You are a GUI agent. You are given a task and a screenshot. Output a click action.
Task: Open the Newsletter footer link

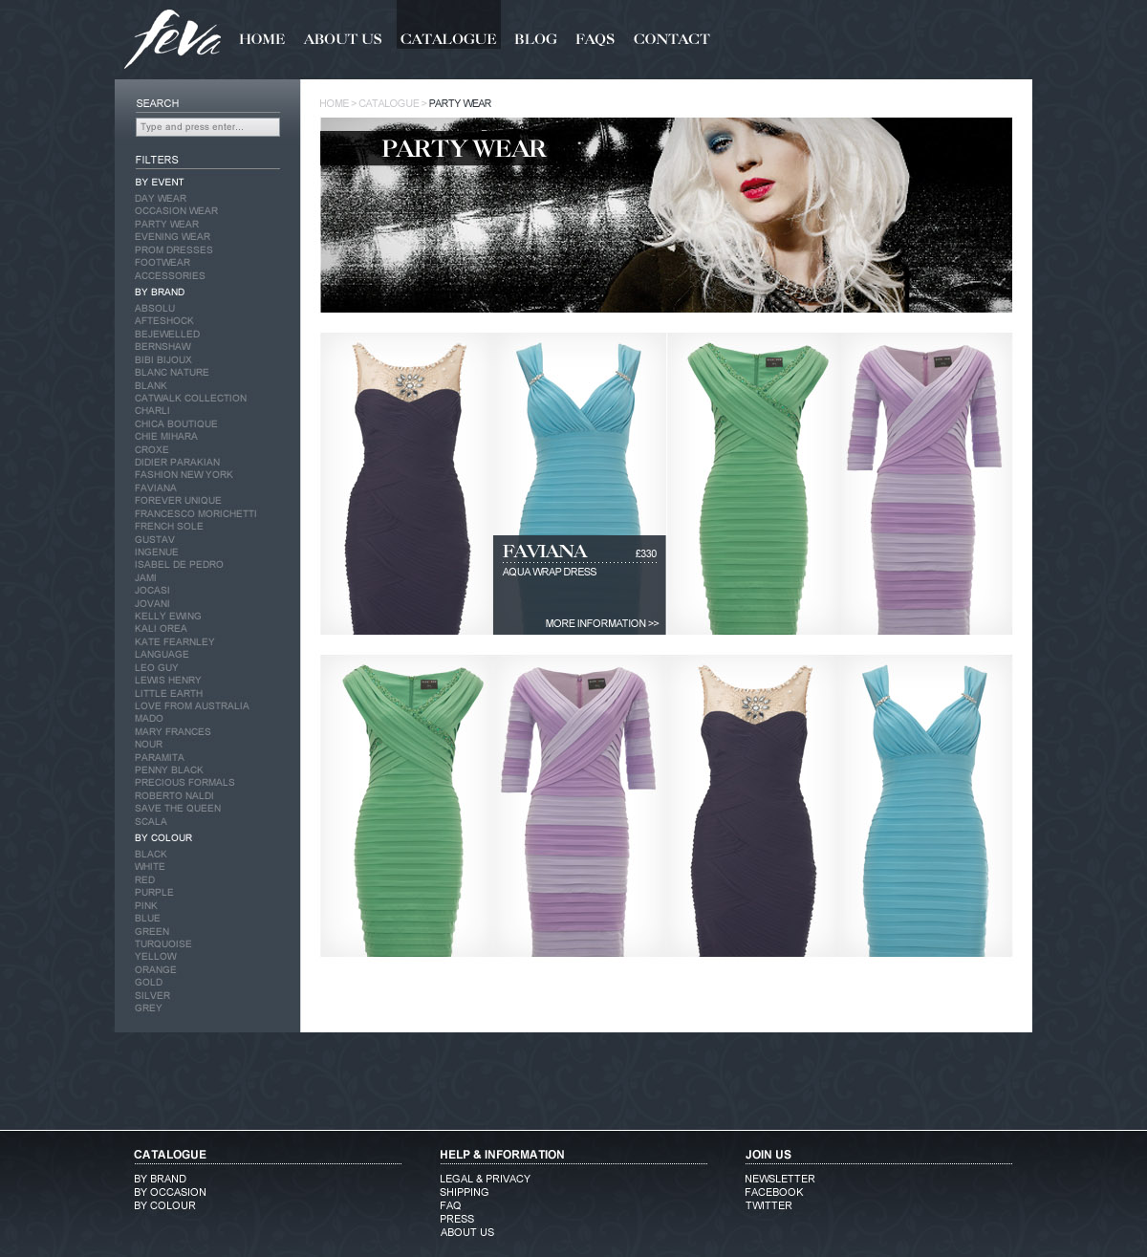point(779,1180)
